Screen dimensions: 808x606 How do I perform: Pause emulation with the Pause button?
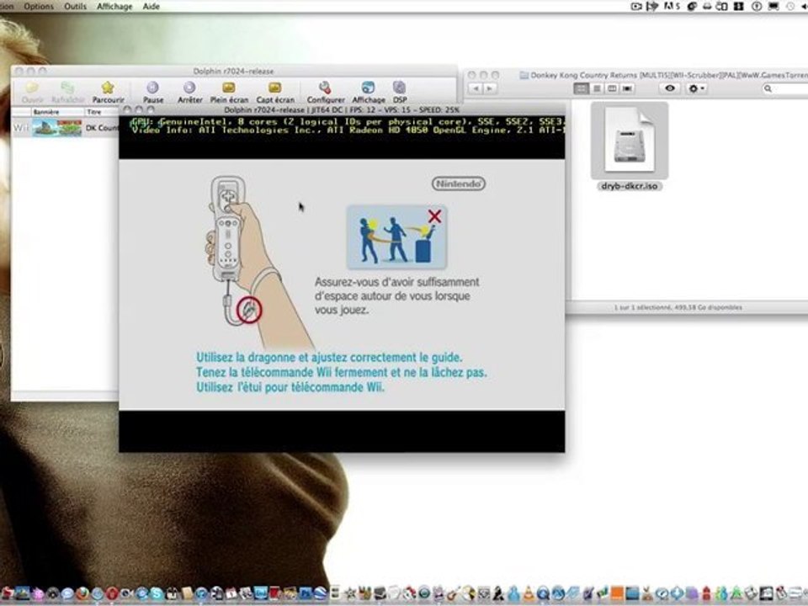153,91
